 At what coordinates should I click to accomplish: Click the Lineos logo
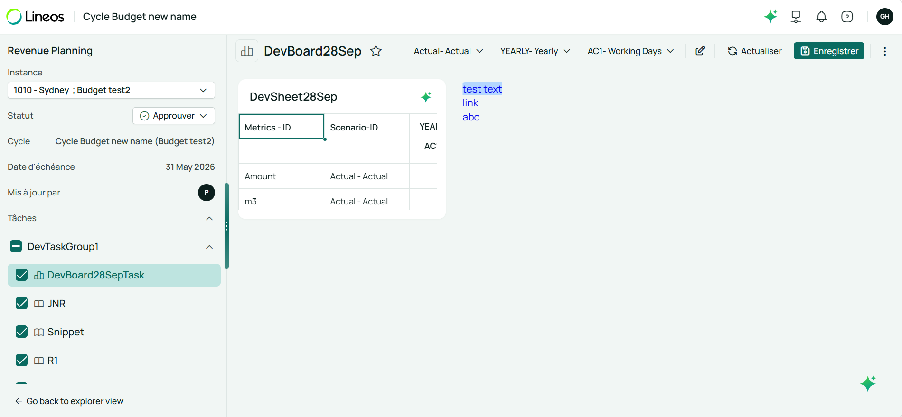[x=35, y=17]
